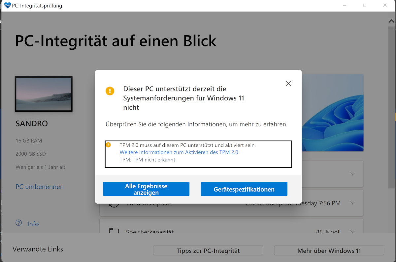Click the '16 GB RAM' text
396x262 pixels.
tap(29, 141)
